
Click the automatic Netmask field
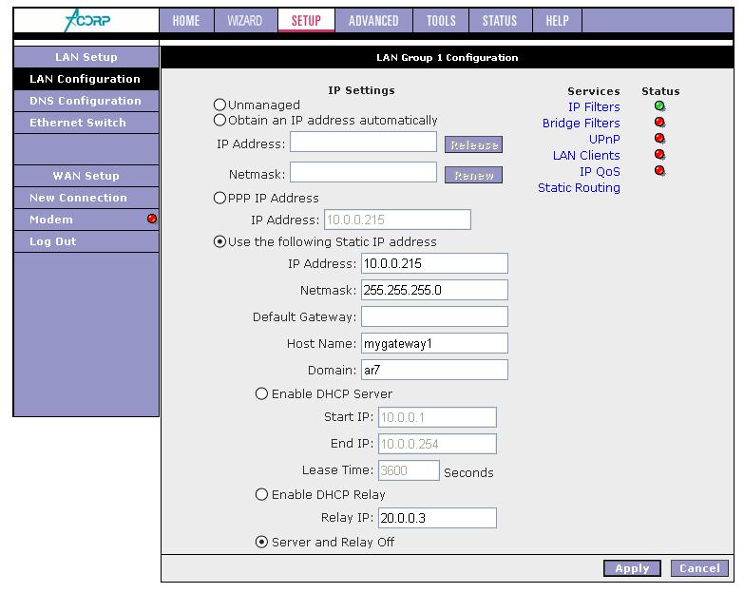tap(364, 172)
